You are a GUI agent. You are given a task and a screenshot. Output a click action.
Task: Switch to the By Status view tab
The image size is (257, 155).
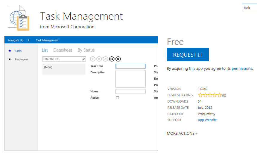tap(86, 50)
